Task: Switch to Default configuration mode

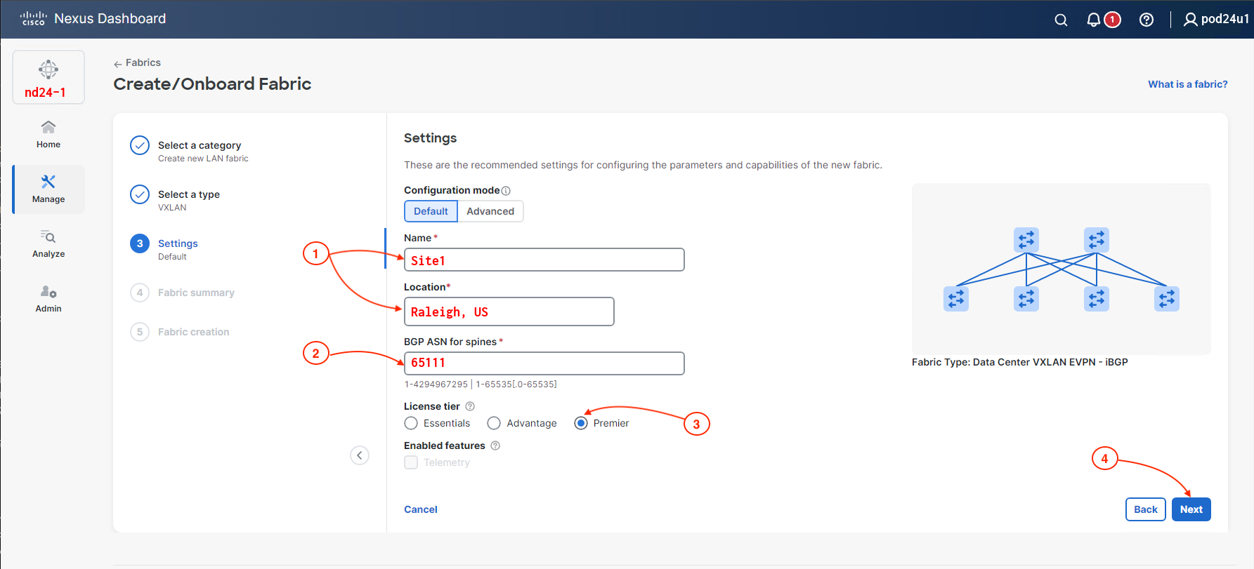Action: pos(431,211)
